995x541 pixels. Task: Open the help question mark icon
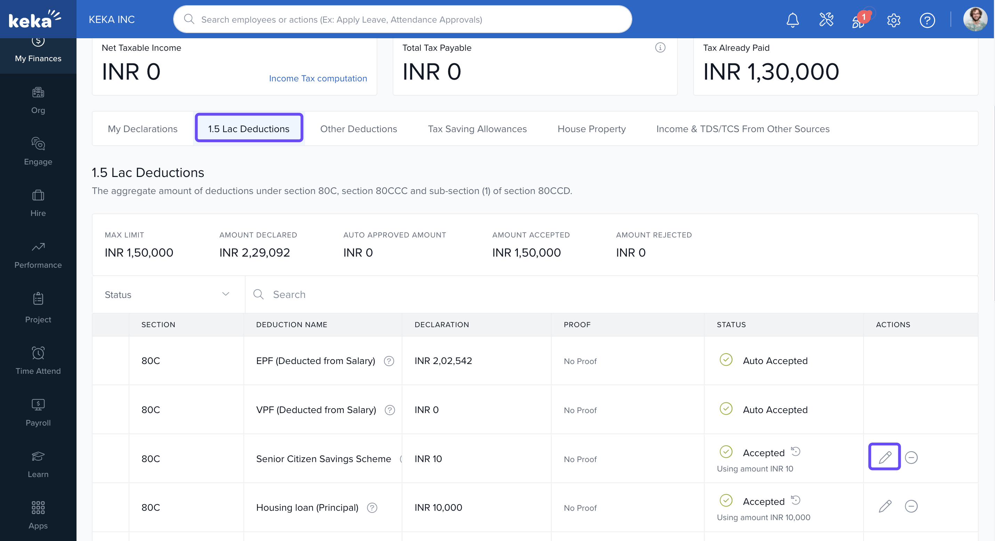[x=927, y=20]
